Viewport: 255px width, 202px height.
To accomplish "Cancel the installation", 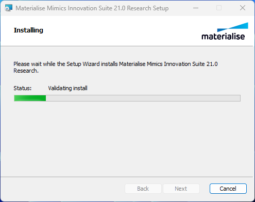I will point(228,189).
